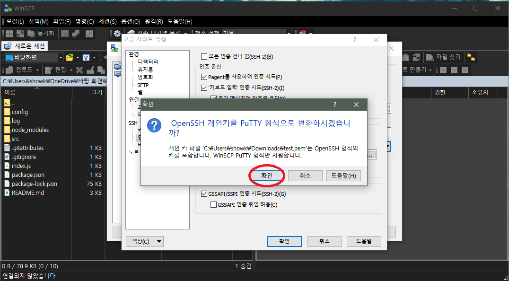Open the 옵션(O) menu
509x281 pixels.
pos(131,22)
